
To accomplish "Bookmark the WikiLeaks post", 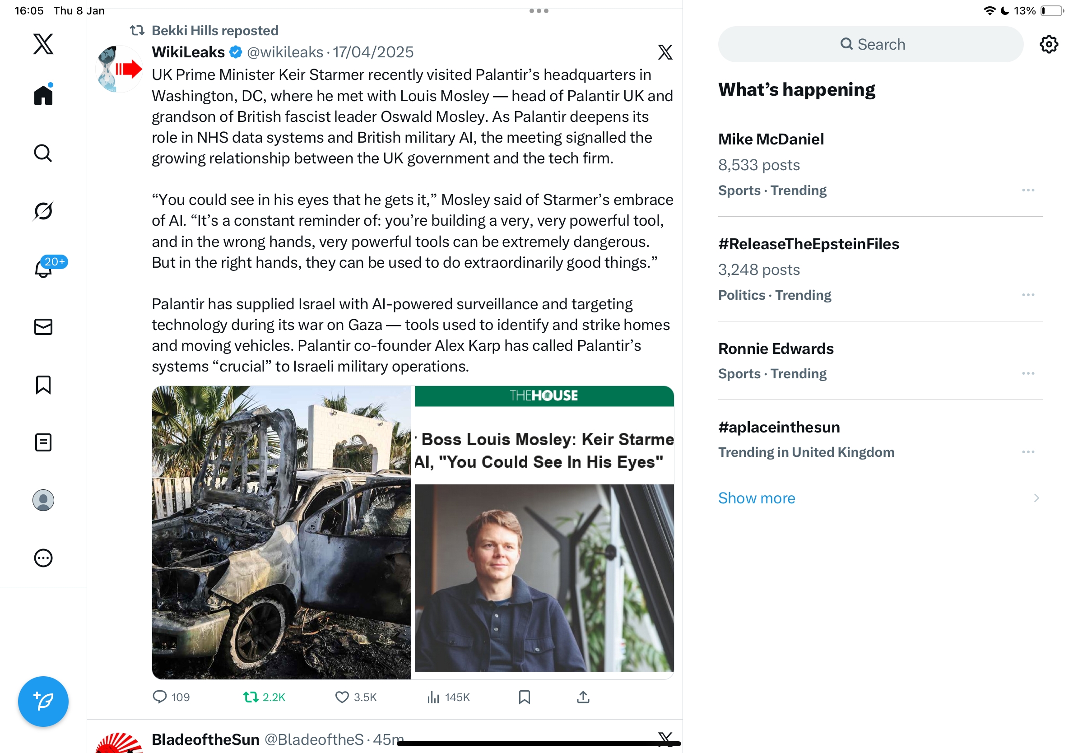I will tap(525, 697).
